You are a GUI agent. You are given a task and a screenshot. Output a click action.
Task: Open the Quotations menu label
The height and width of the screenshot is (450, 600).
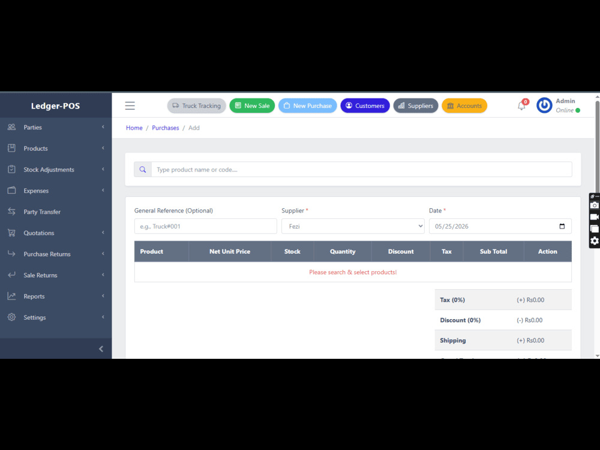point(38,233)
